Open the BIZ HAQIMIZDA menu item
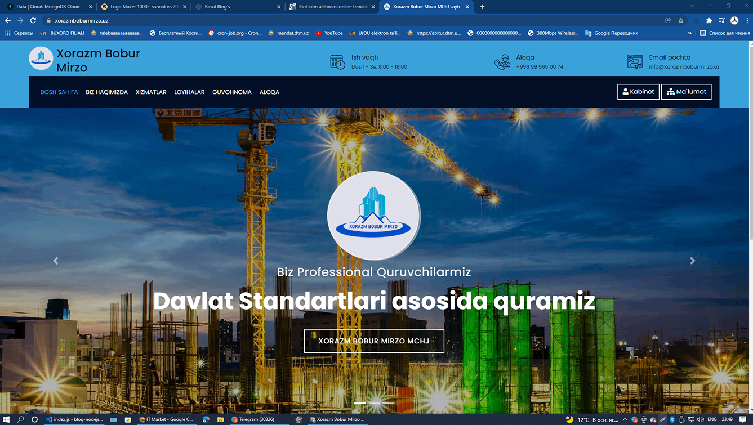This screenshot has width=753, height=425. 106,92
